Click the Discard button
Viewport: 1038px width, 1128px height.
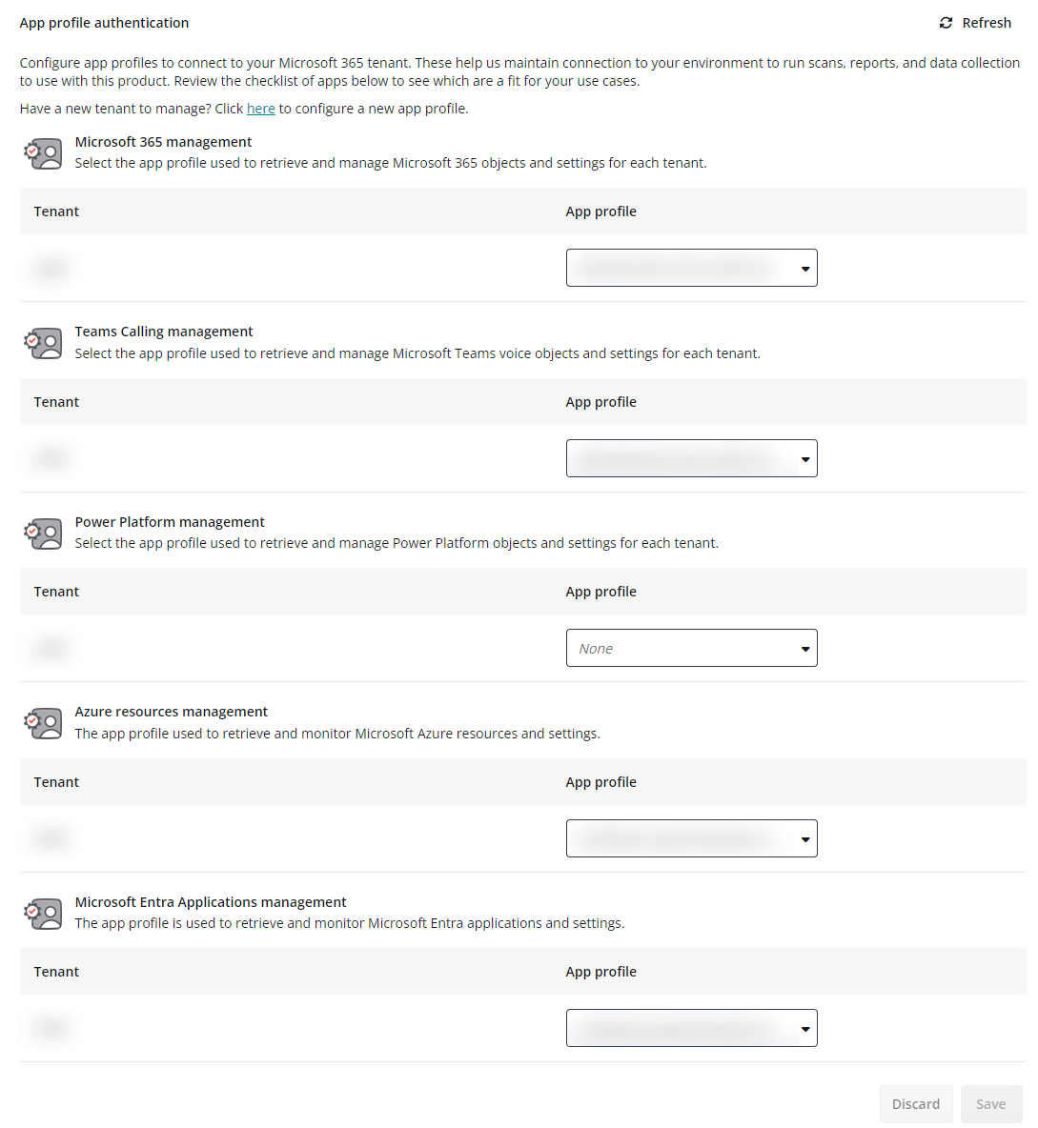click(x=916, y=1103)
